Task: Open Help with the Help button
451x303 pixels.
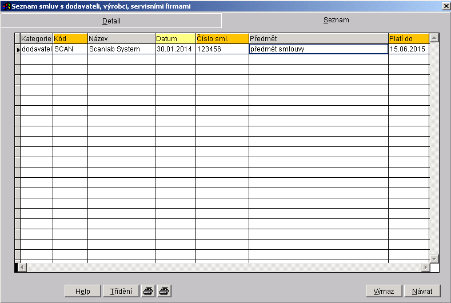Action: click(82, 291)
